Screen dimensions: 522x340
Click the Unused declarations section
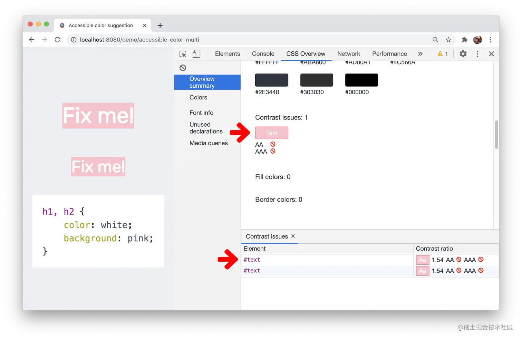pyautogui.click(x=206, y=128)
